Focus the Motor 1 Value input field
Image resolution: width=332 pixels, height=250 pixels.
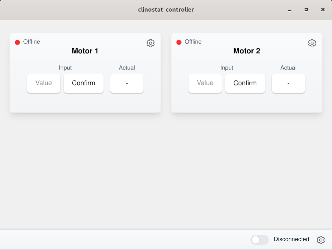[44, 83]
